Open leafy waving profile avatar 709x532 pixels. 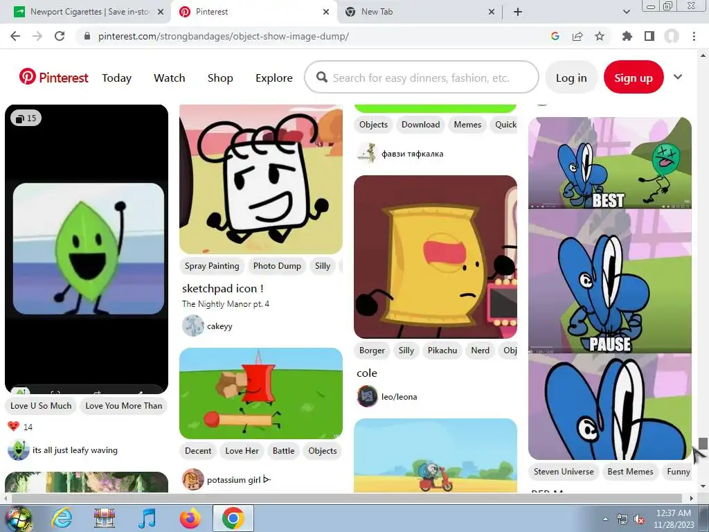[19, 450]
